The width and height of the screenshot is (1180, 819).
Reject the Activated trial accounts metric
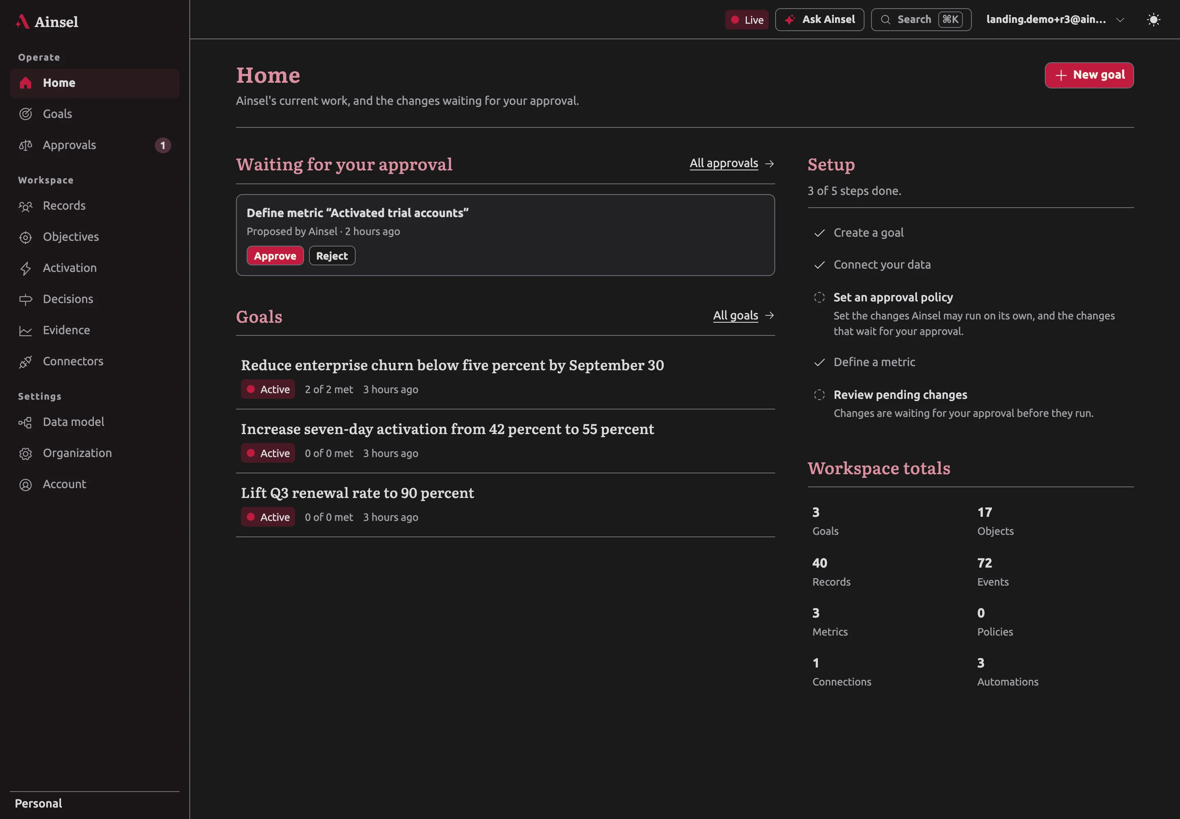click(332, 256)
